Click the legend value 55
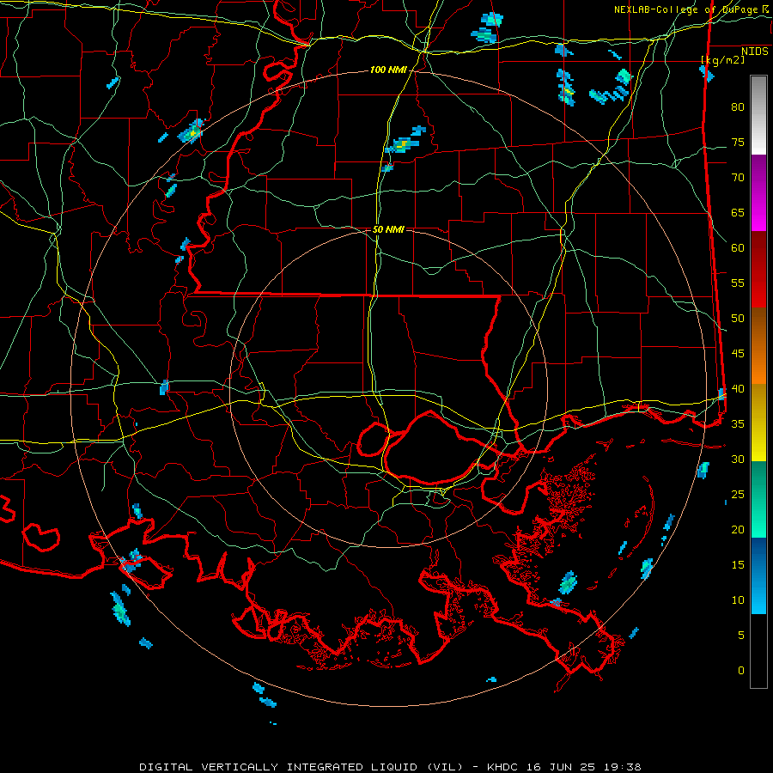The image size is (773, 773). 738,283
